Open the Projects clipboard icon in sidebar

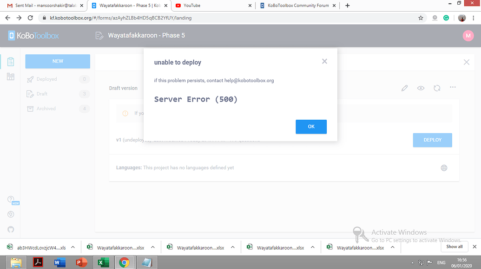coord(11,61)
